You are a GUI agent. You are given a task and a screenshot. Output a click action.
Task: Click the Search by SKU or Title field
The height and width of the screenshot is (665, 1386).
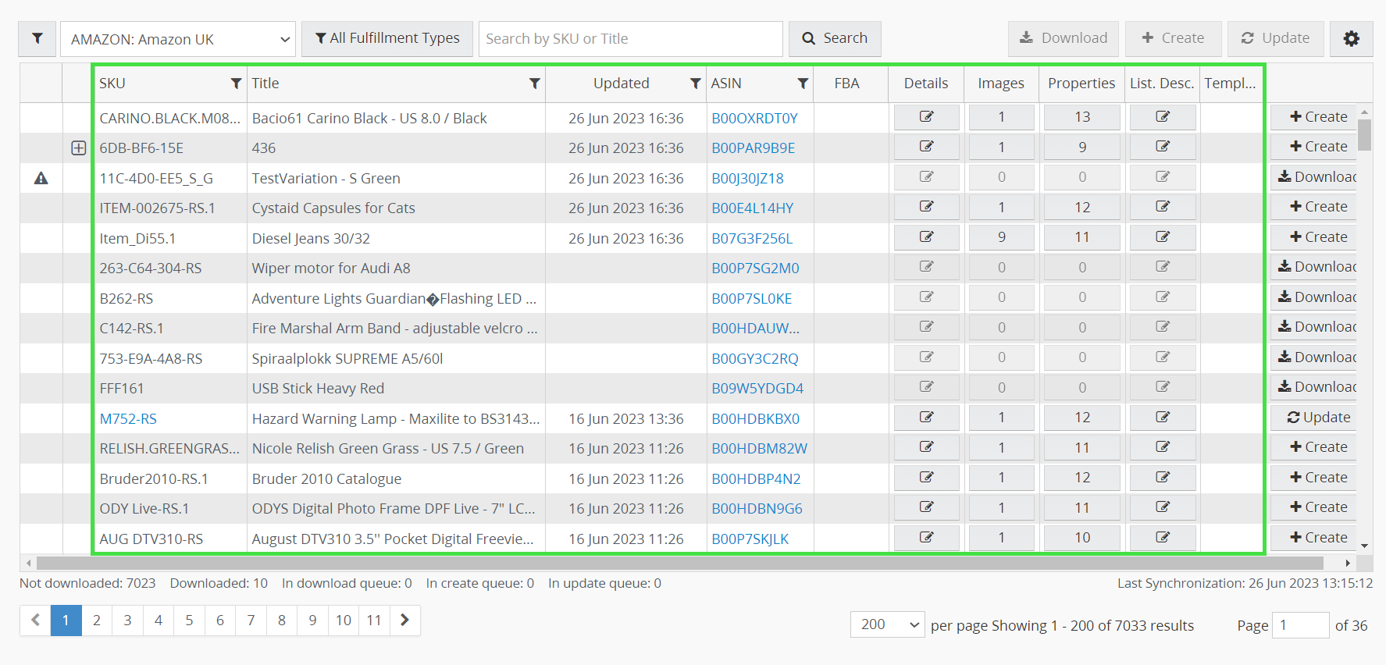tap(630, 39)
